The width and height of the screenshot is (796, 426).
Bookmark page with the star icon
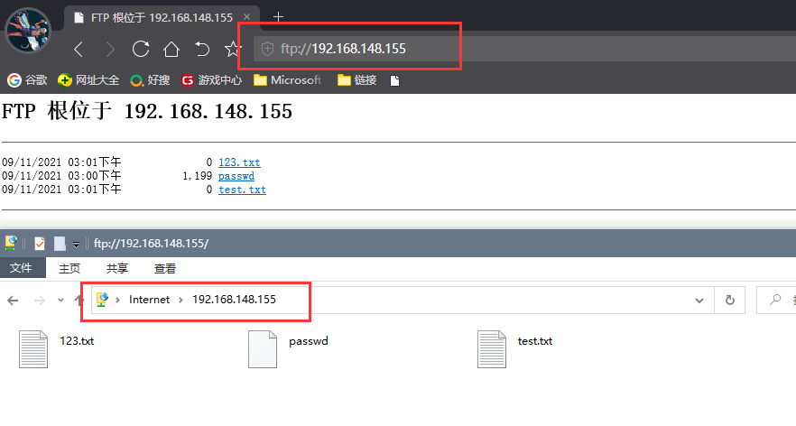click(x=233, y=50)
